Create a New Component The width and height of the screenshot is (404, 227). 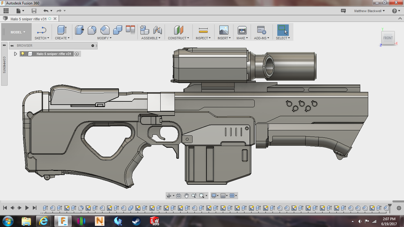(x=144, y=30)
